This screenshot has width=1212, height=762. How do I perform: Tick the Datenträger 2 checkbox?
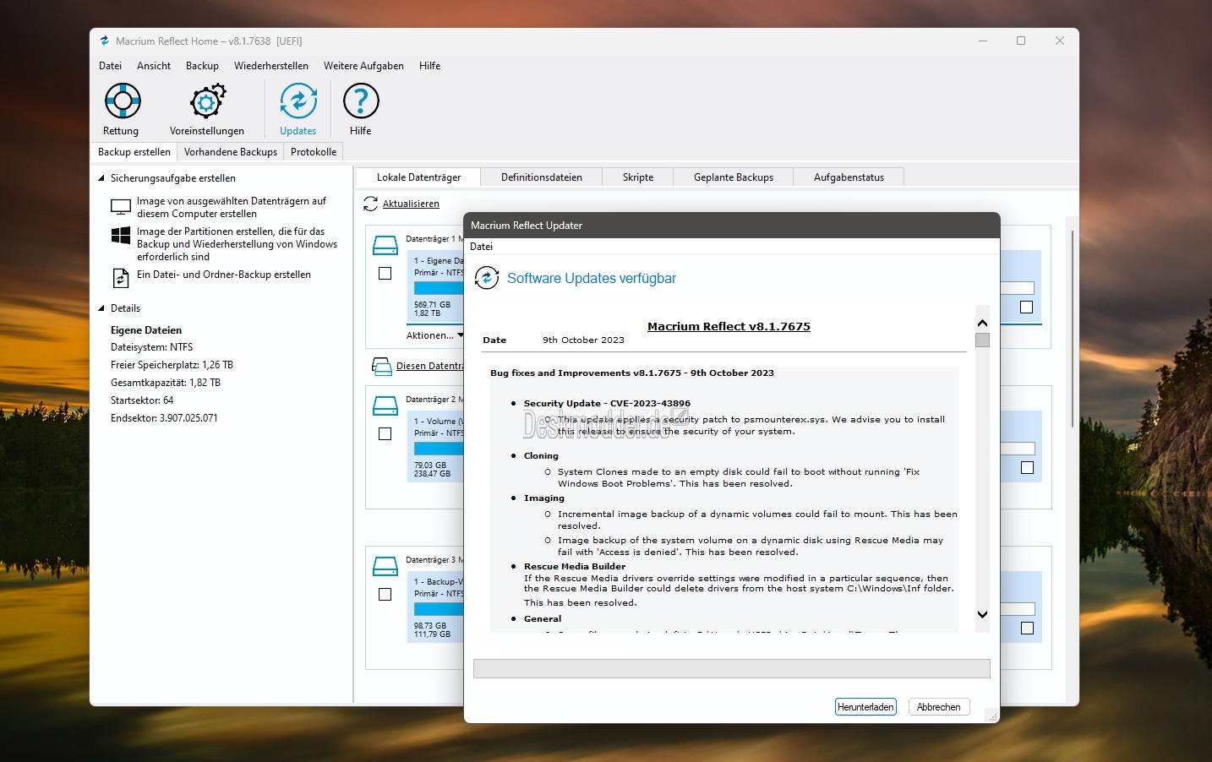click(385, 434)
